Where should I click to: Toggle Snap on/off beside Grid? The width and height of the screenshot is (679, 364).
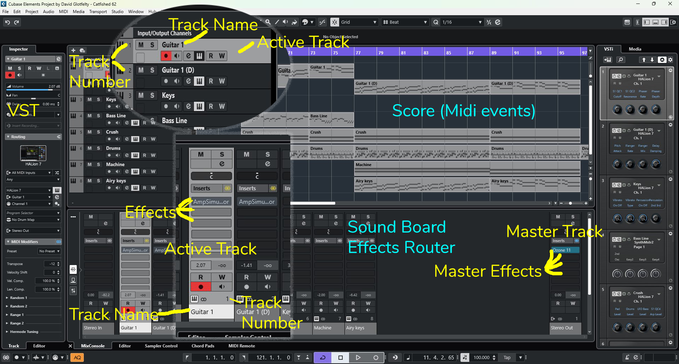point(335,22)
